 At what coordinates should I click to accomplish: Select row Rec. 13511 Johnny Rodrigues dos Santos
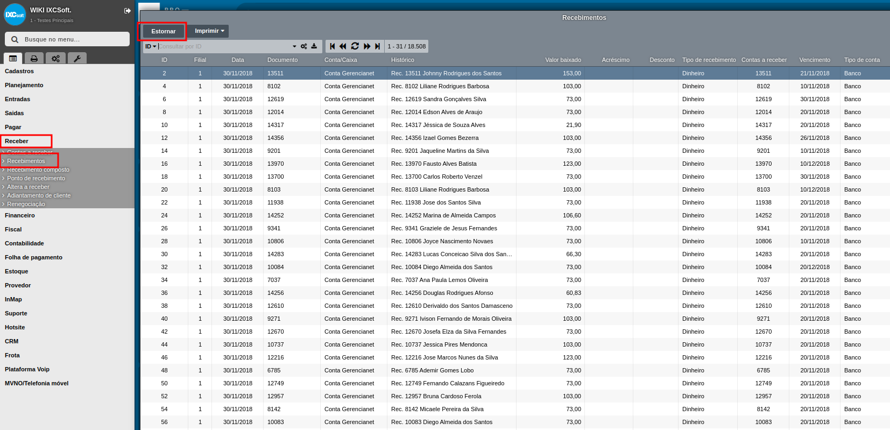point(515,73)
